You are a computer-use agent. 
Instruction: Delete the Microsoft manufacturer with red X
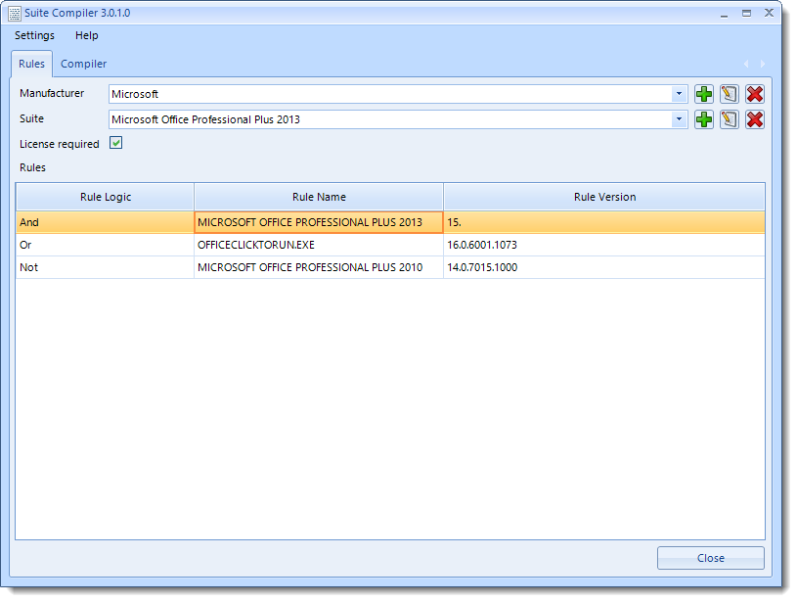(x=754, y=94)
